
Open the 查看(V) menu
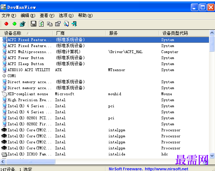tap(47, 16)
